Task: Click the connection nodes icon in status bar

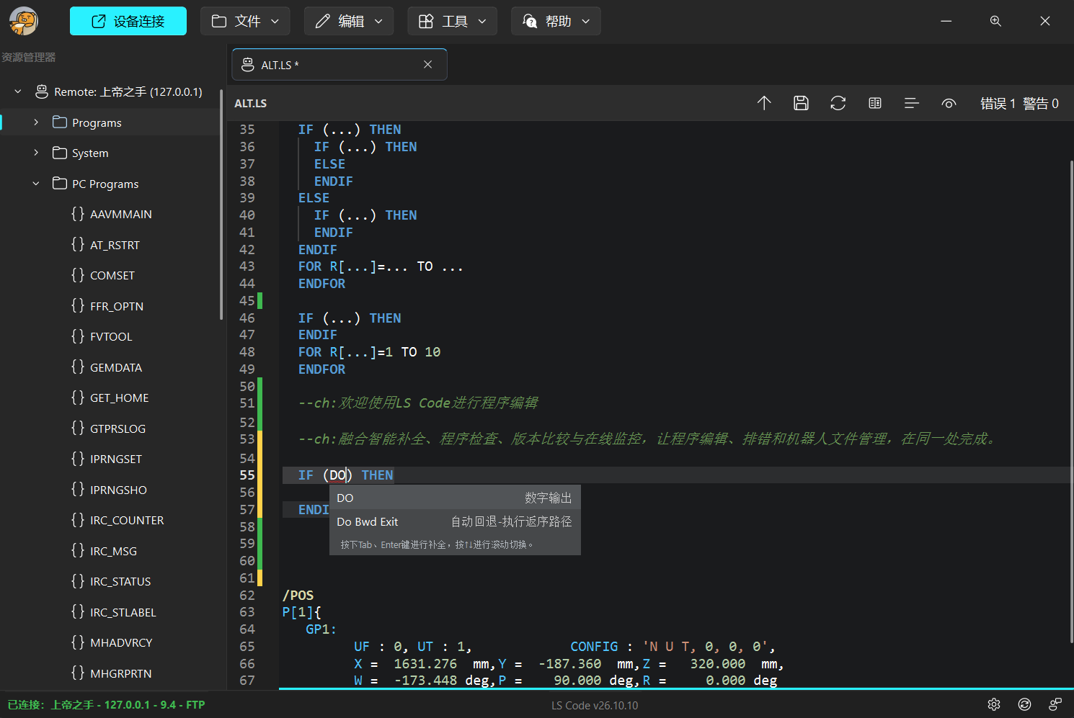Action: click(x=1055, y=704)
